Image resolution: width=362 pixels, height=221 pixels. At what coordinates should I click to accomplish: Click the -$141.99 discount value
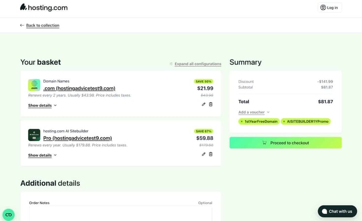[325, 82]
